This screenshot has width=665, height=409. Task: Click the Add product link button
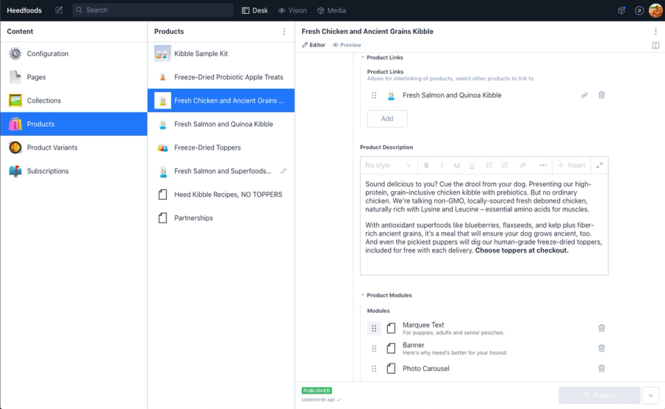(x=387, y=118)
